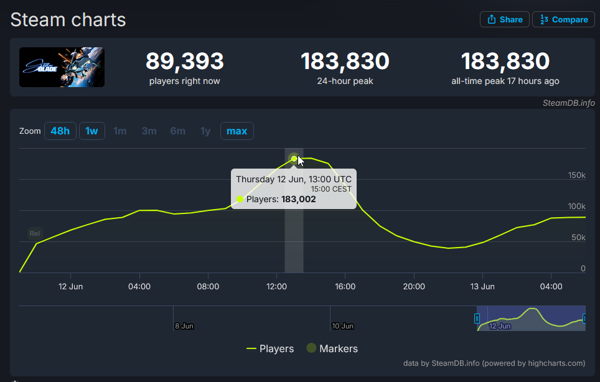Click the 10 Jun navigator label

(x=342, y=326)
